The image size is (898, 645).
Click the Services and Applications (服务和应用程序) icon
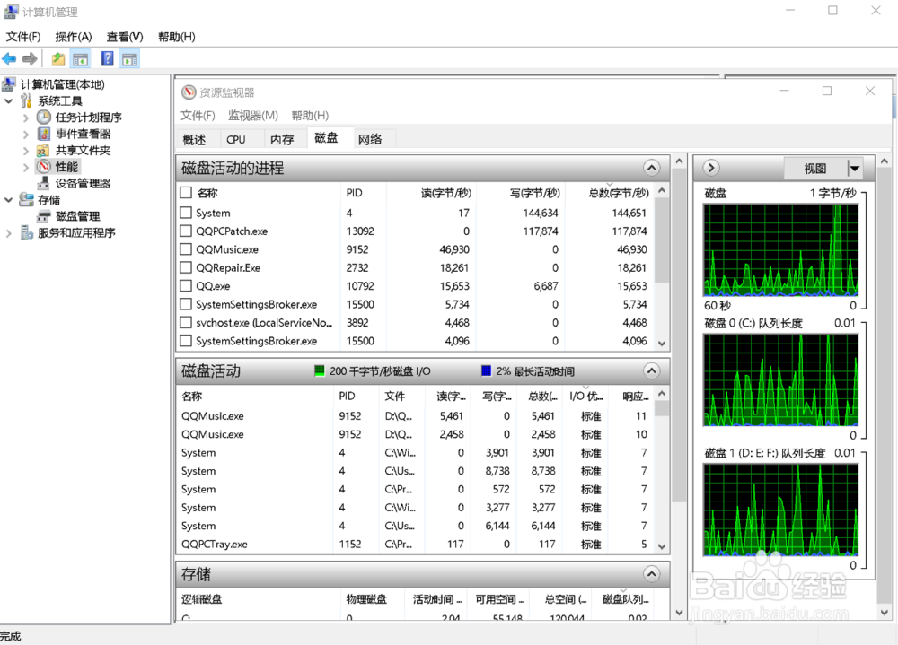26,232
